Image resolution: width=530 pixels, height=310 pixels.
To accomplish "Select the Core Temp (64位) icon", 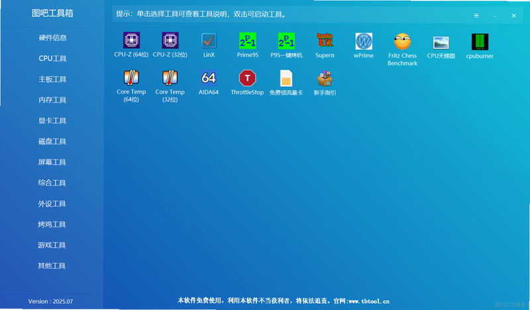I will coord(131,77).
